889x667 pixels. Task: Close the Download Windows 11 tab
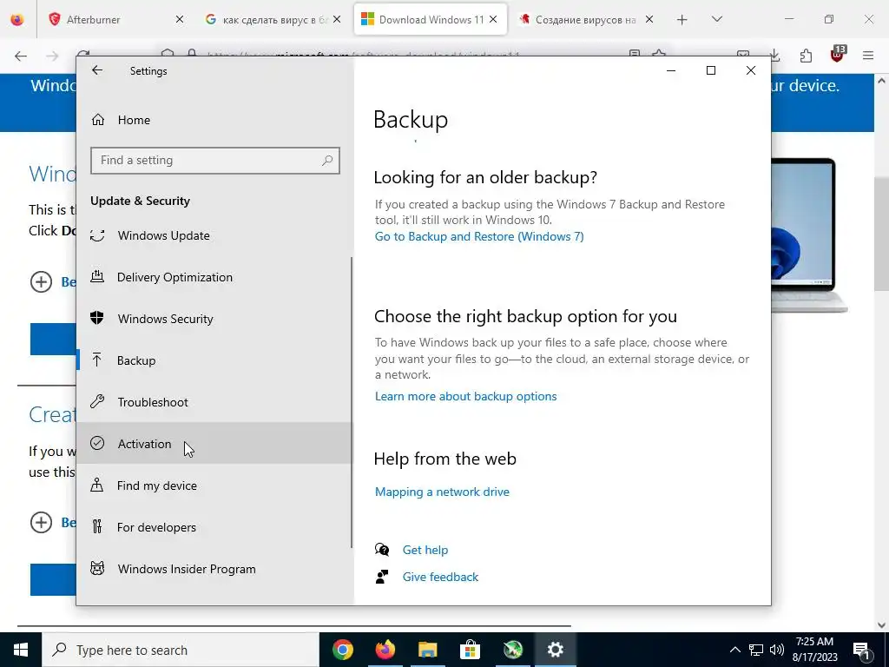pos(493,19)
